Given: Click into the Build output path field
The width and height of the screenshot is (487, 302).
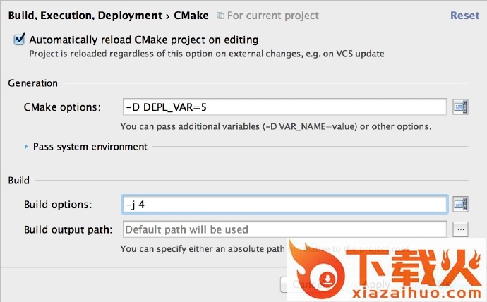Looking at the screenshot, I should pyautogui.click(x=284, y=229).
